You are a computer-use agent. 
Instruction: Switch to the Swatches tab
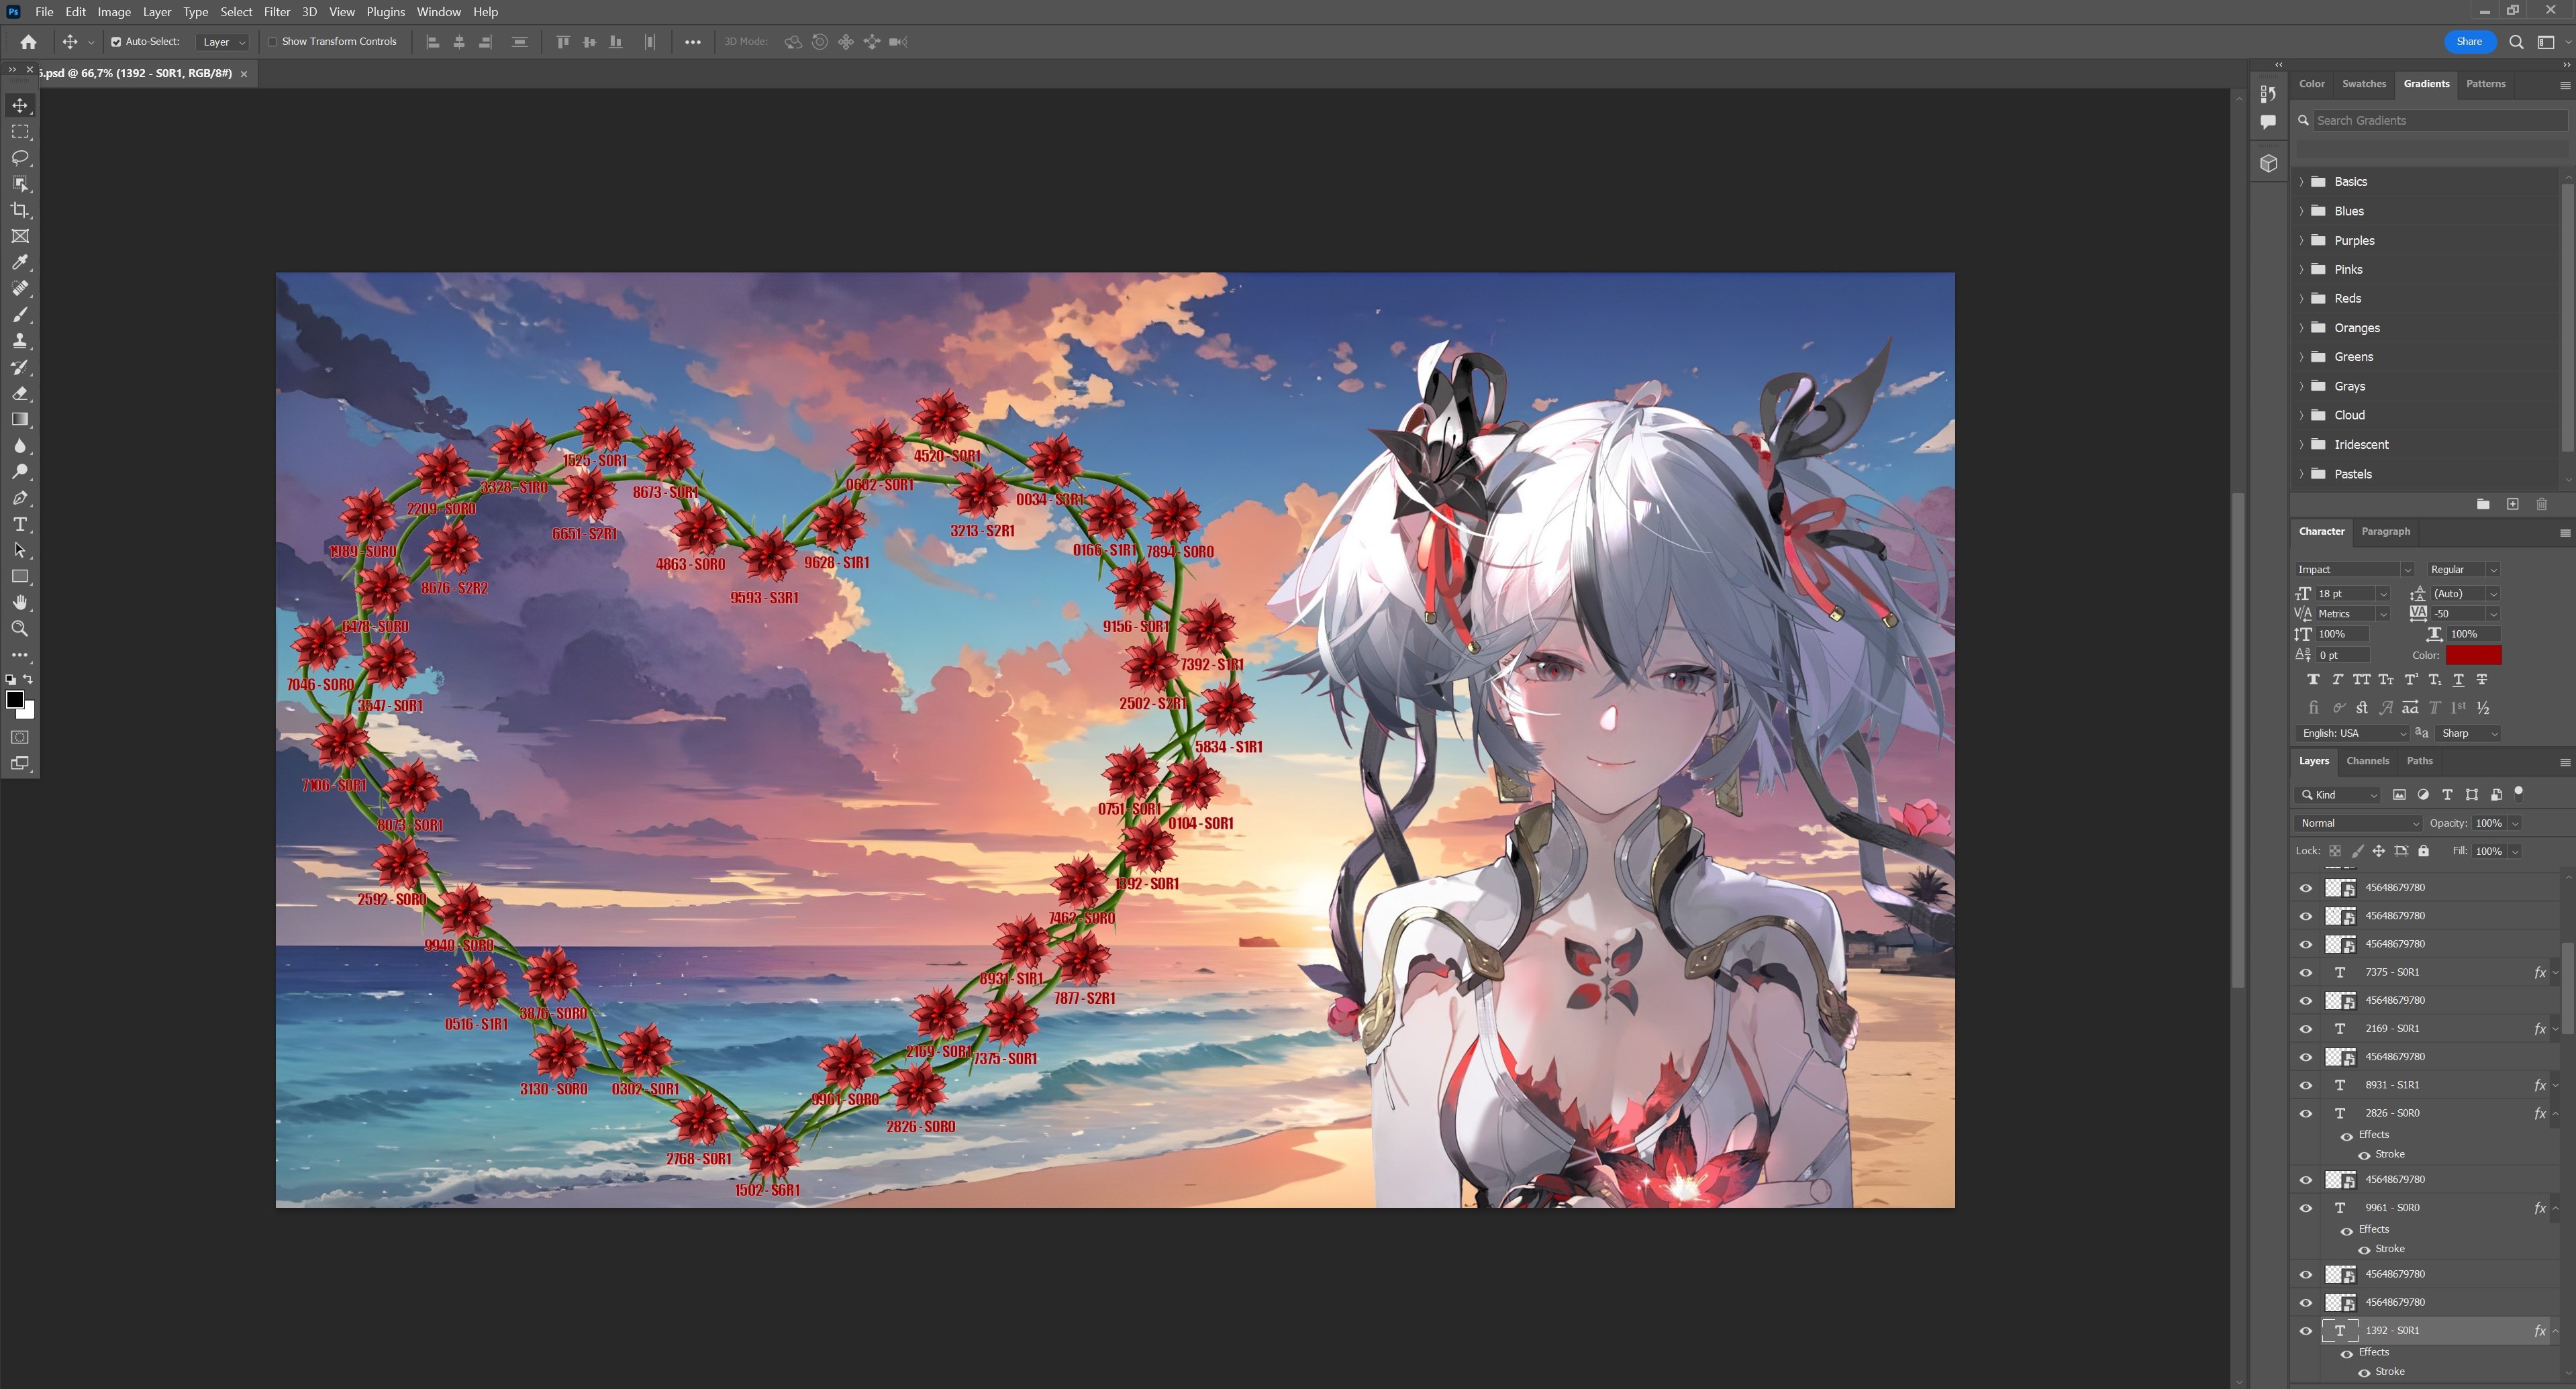2363,84
